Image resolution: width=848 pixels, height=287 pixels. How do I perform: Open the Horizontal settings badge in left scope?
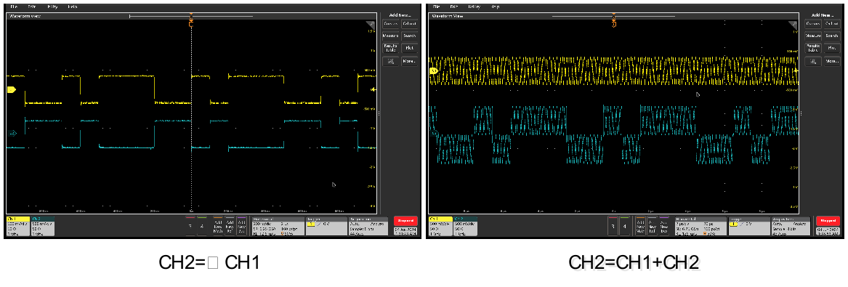[x=277, y=226]
